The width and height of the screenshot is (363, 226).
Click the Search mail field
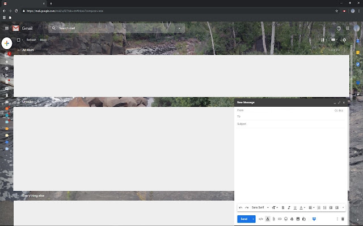pyautogui.click(x=117, y=28)
